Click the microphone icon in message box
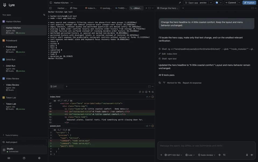Screen dimensions: 258x162 click(x=247, y=155)
